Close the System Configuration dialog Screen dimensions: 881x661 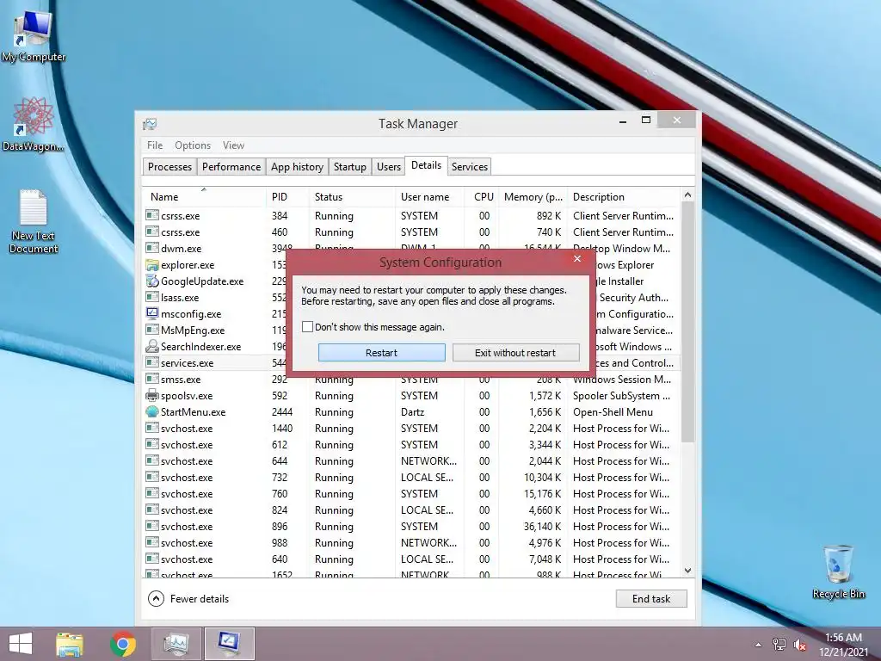(x=577, y=258)
